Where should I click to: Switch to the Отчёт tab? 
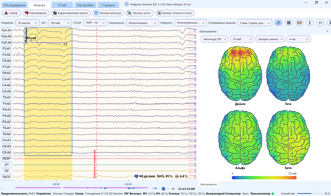point(62,5)
